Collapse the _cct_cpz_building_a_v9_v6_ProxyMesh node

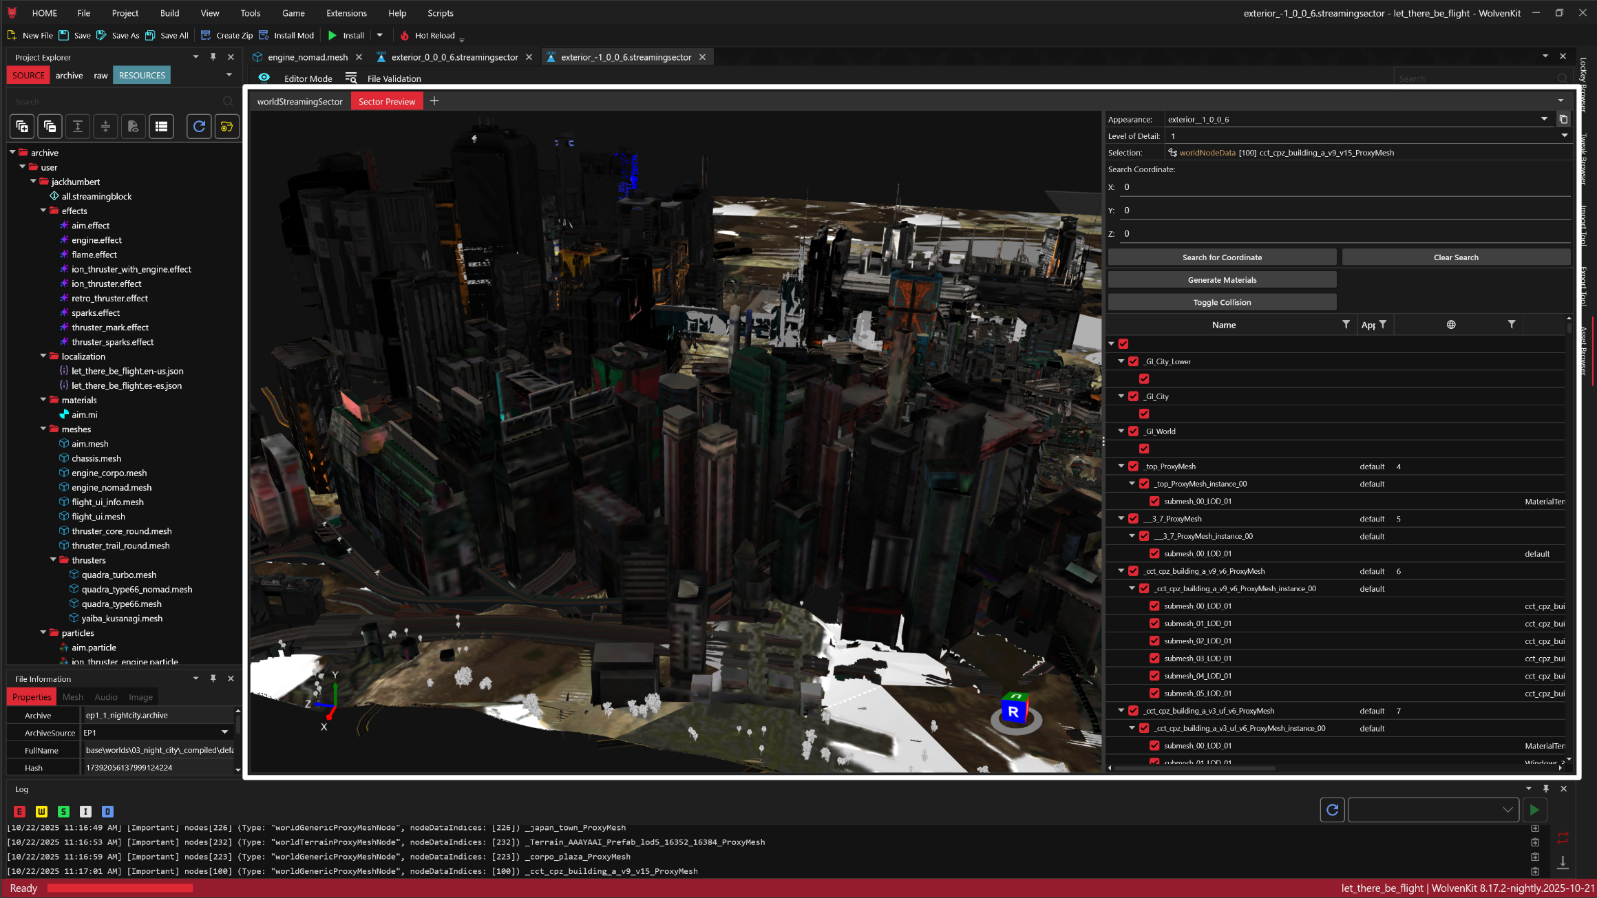coord(1121,571)
